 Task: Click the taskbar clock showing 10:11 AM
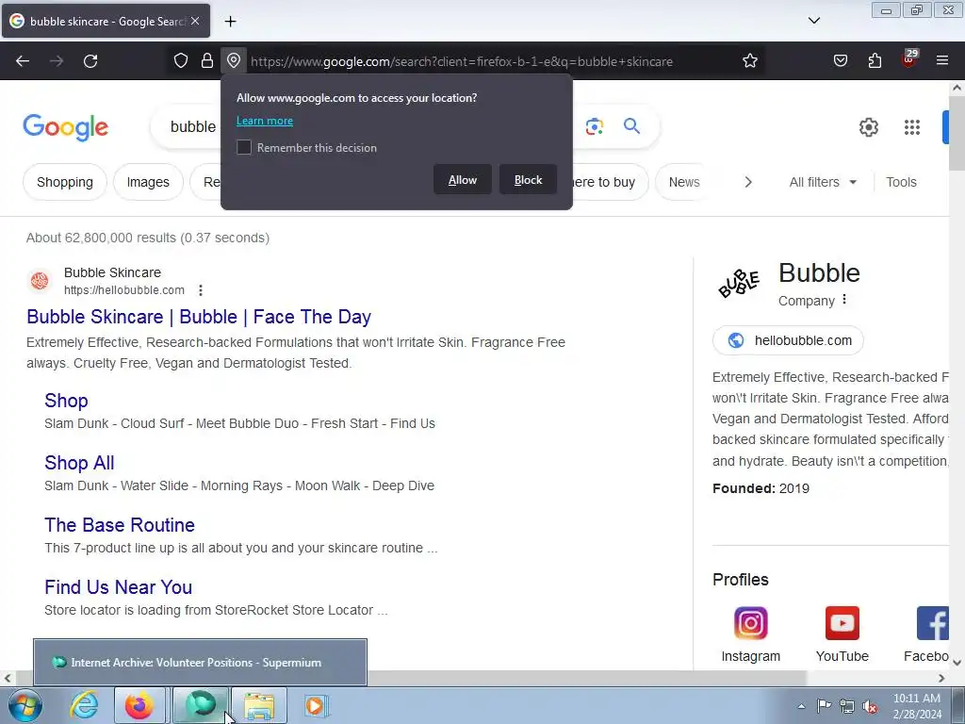point(917,706)
